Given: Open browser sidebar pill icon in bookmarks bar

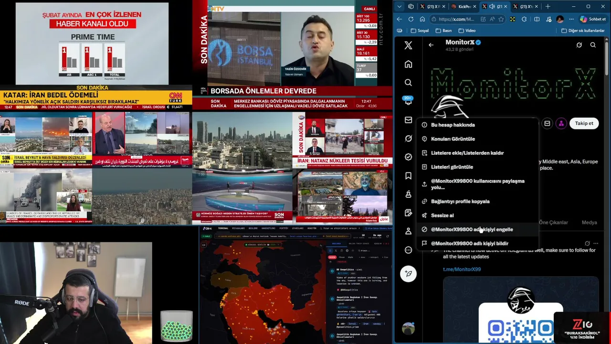Looking at the screenshot, I should (400, 31).
